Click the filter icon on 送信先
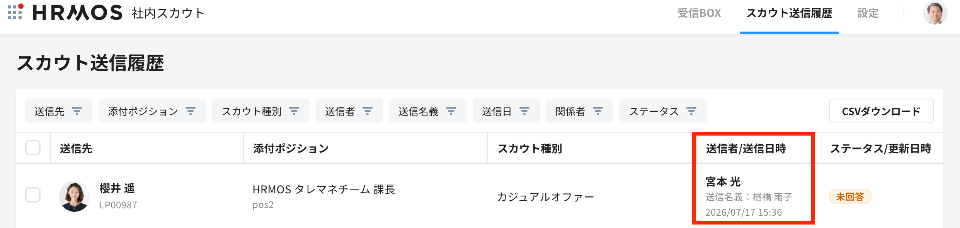The width and height of the screenshot is (960, 228). pos(77,111)
